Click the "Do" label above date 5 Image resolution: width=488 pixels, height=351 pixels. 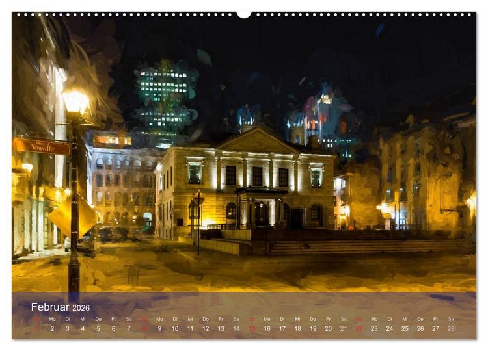(x=98, y=319)
